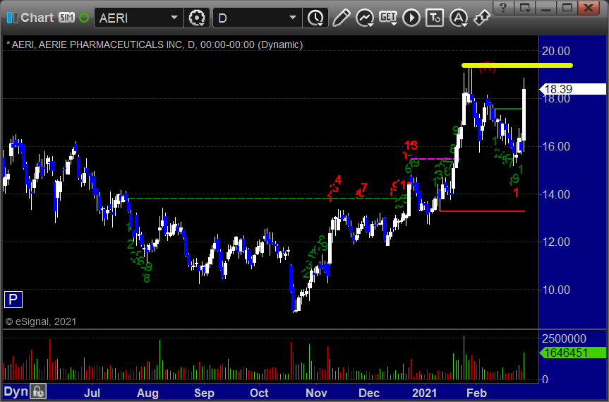Open the circled A alerts icon
The image size is (609, 402).
[459, 18]
